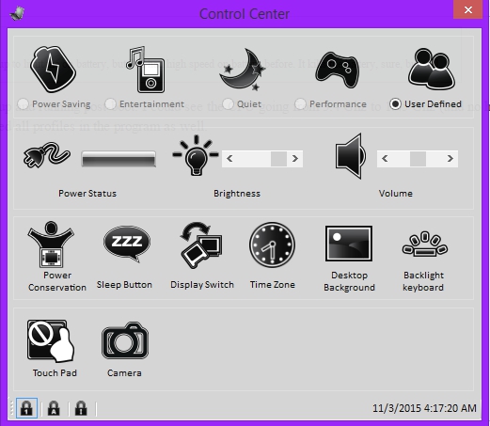Click the Caps Lock indicator icon
The height and width of the screenshot is (426, 490).
[54, 408]
